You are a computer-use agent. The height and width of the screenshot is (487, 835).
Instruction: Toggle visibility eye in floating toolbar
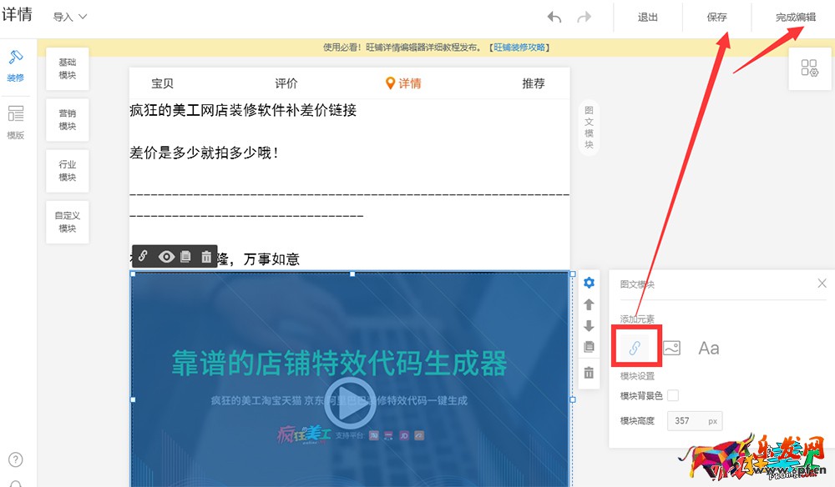tap(166, 258)
